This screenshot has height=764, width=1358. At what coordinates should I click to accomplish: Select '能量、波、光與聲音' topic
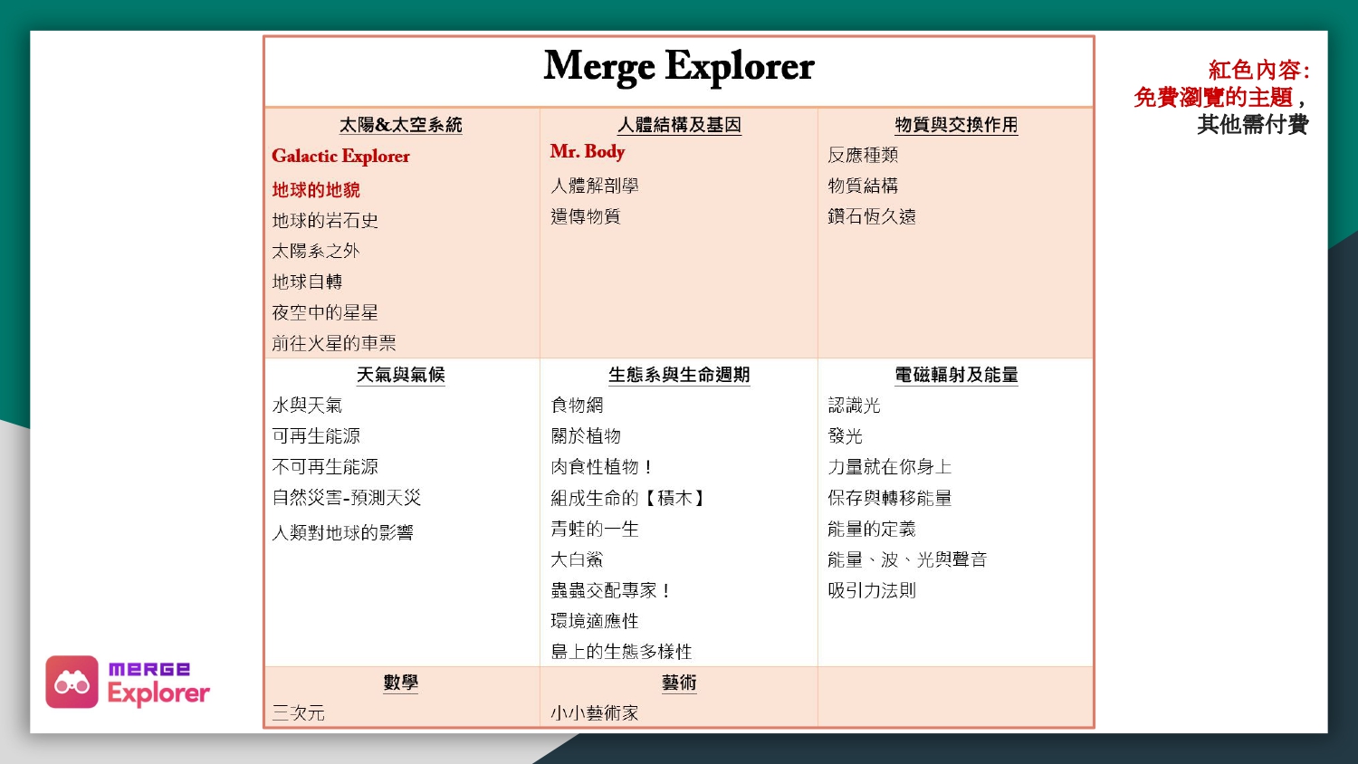tap(907, 560)
